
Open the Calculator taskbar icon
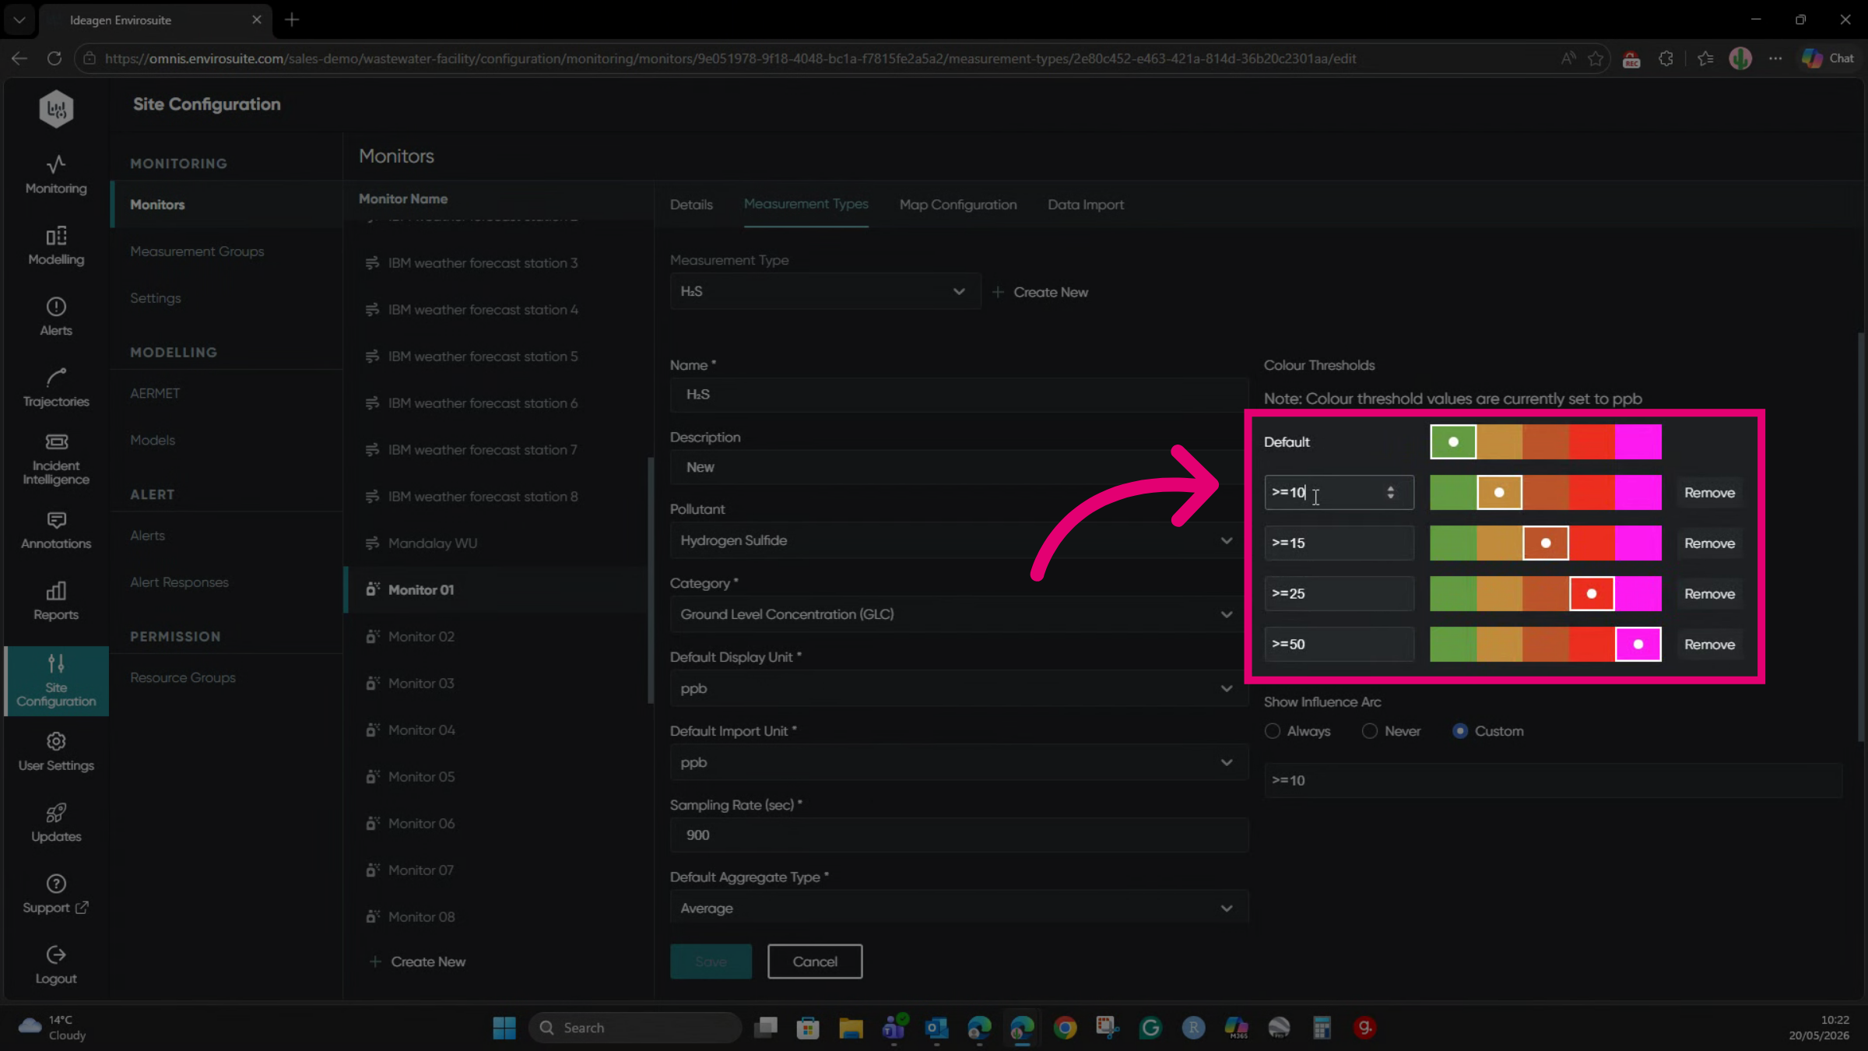pos(1322,1028)
